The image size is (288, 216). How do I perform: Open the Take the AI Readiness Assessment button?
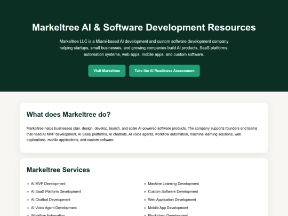[164, 71]
